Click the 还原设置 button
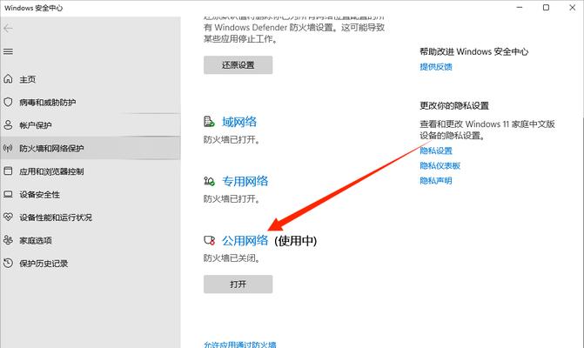 pyautogui.click(x=238, y=65)
